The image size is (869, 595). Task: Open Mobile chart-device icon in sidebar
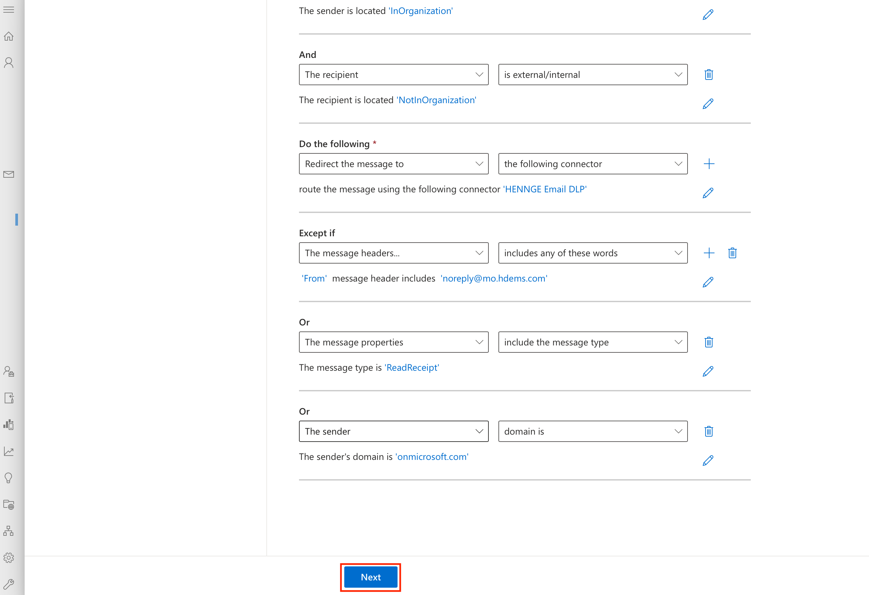tap(9, 424)
